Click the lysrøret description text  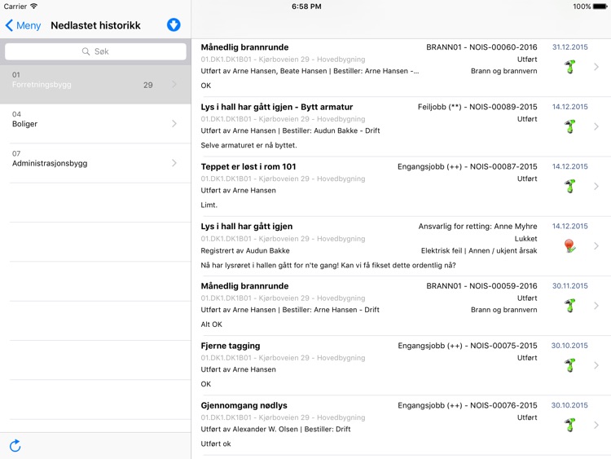[328, 265]
